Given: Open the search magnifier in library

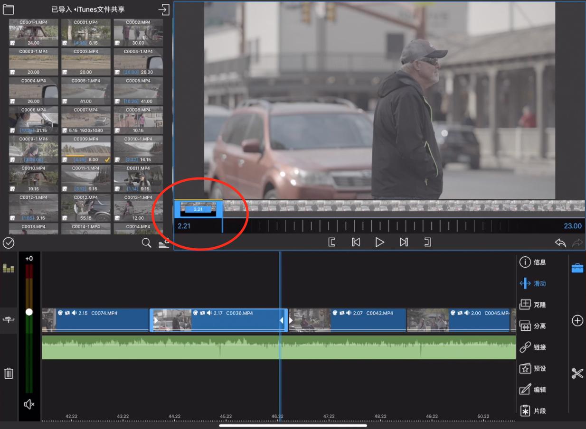Looking at the screenshot, I should coord(147,243).
